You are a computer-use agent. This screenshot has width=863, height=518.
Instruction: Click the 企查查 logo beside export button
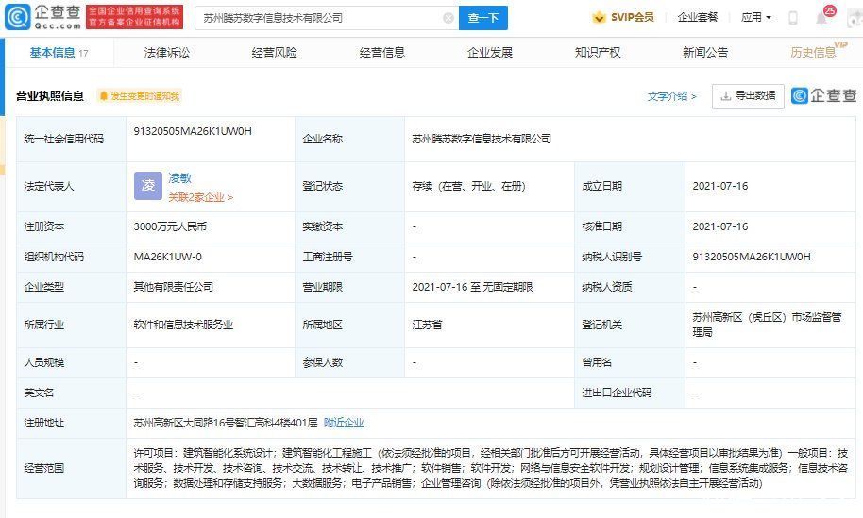click(824, 95)
